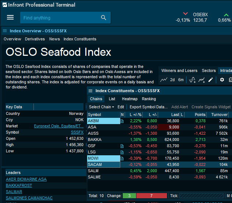Open Index Overview window menu

5,31
